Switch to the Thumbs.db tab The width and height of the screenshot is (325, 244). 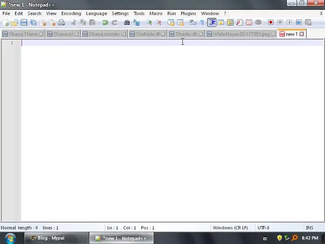pyautogui.click(x=186, y=34)
